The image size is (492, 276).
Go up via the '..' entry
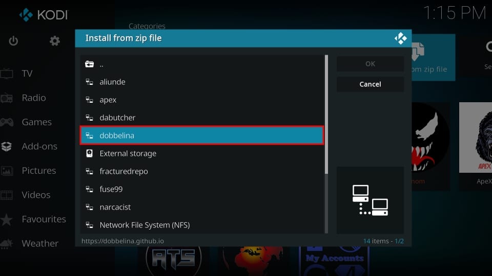tap(202, 64)
